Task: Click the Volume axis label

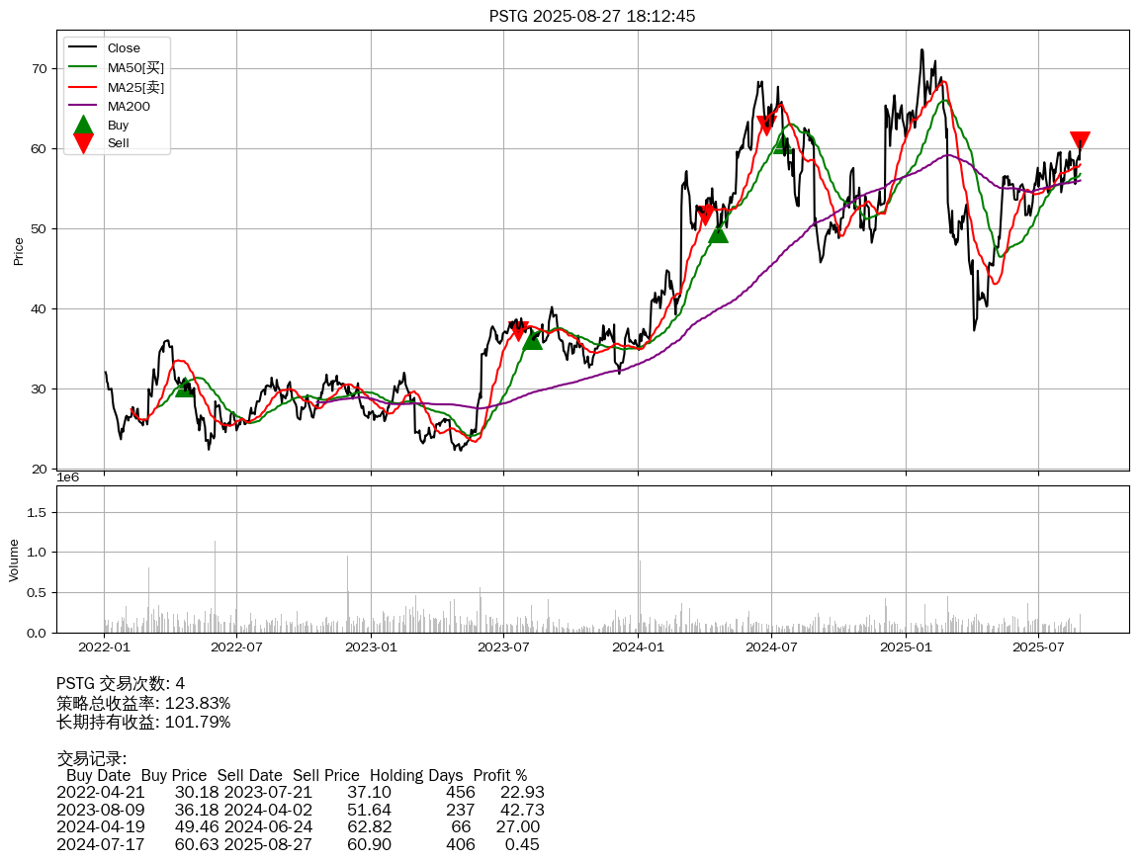Action: [14, 560]
